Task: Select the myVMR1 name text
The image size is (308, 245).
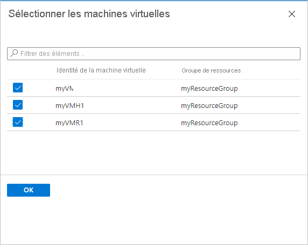Action: (x=69, y=123)
